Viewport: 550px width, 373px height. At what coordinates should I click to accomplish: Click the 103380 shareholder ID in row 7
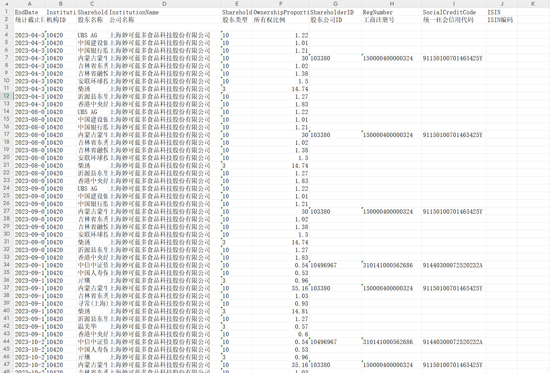335,58
